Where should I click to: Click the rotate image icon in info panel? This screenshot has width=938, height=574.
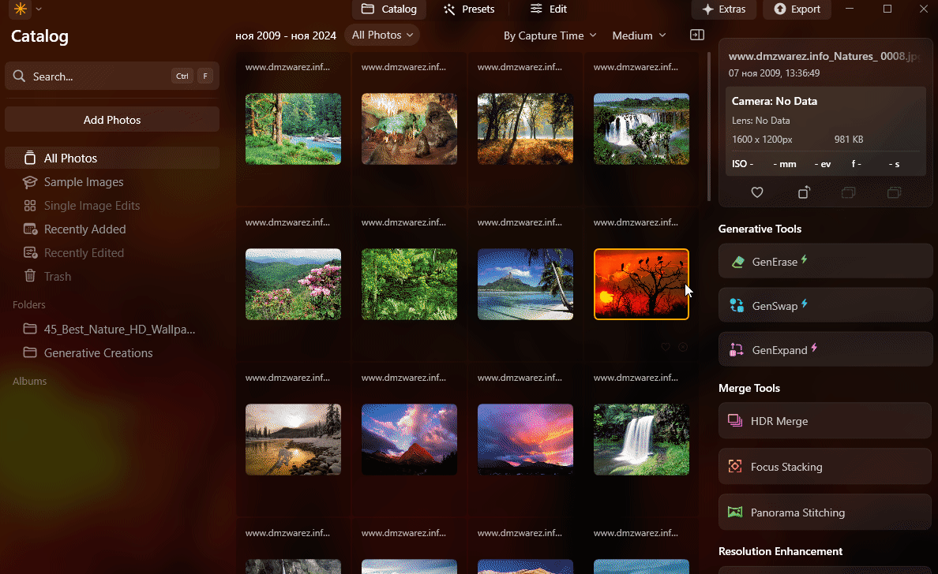804,192
